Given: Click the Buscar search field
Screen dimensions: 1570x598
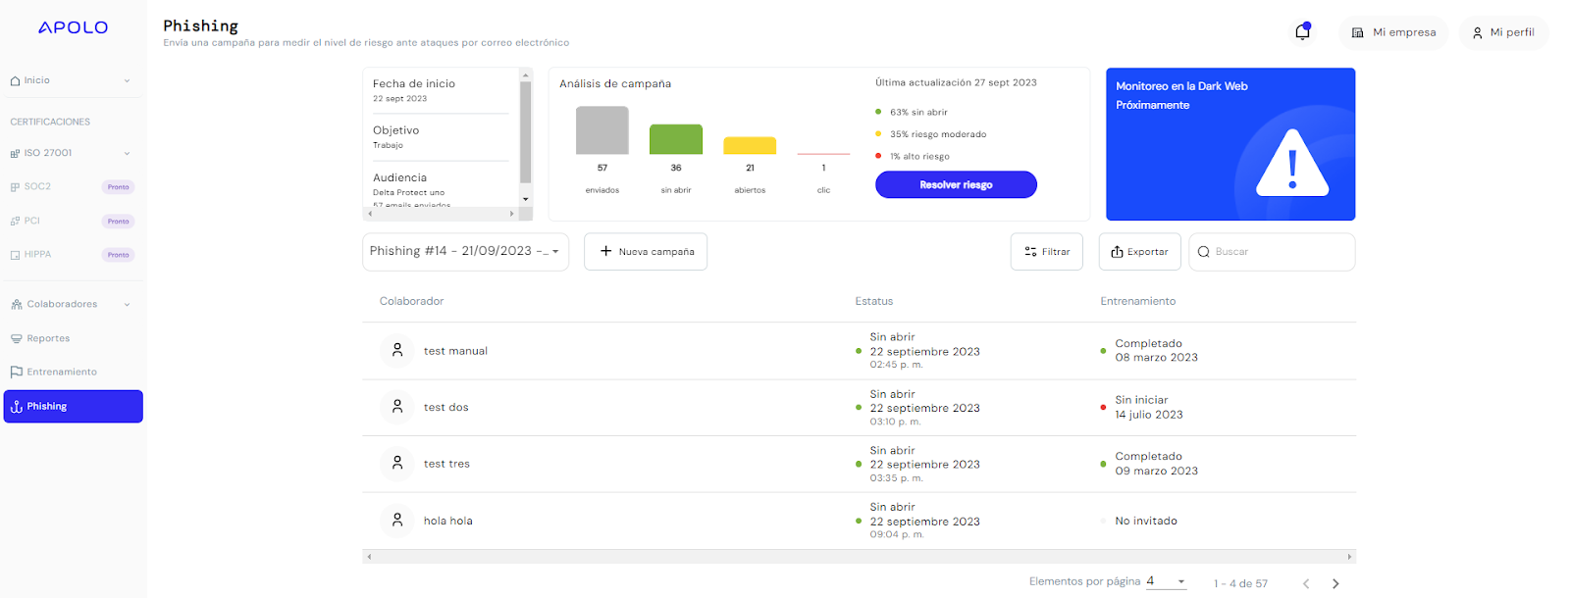Looking at the screenshot, I should tap(1272, 251).
